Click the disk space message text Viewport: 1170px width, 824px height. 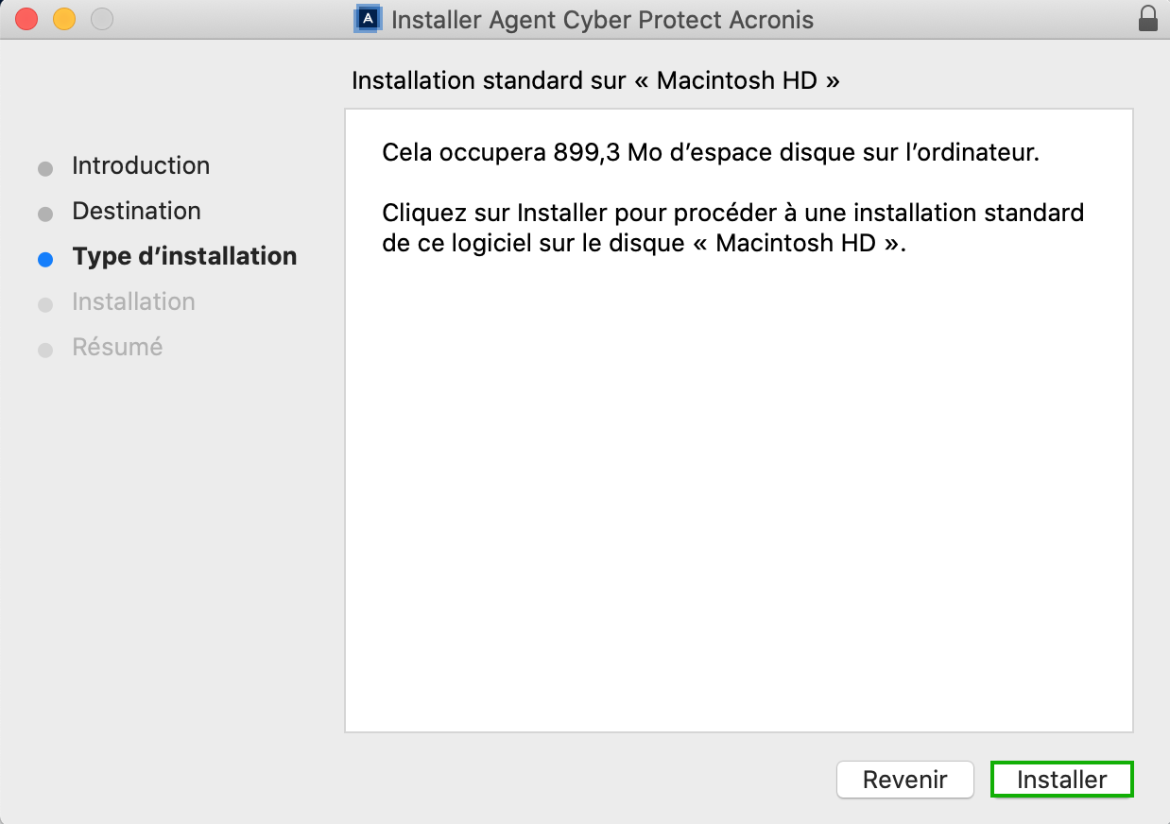(x=711, y=153)
